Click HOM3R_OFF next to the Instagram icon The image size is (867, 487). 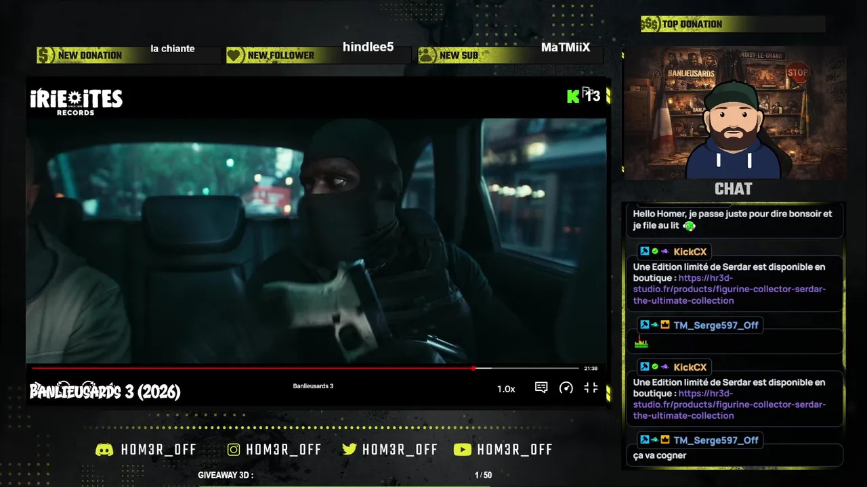coord(284,450)
